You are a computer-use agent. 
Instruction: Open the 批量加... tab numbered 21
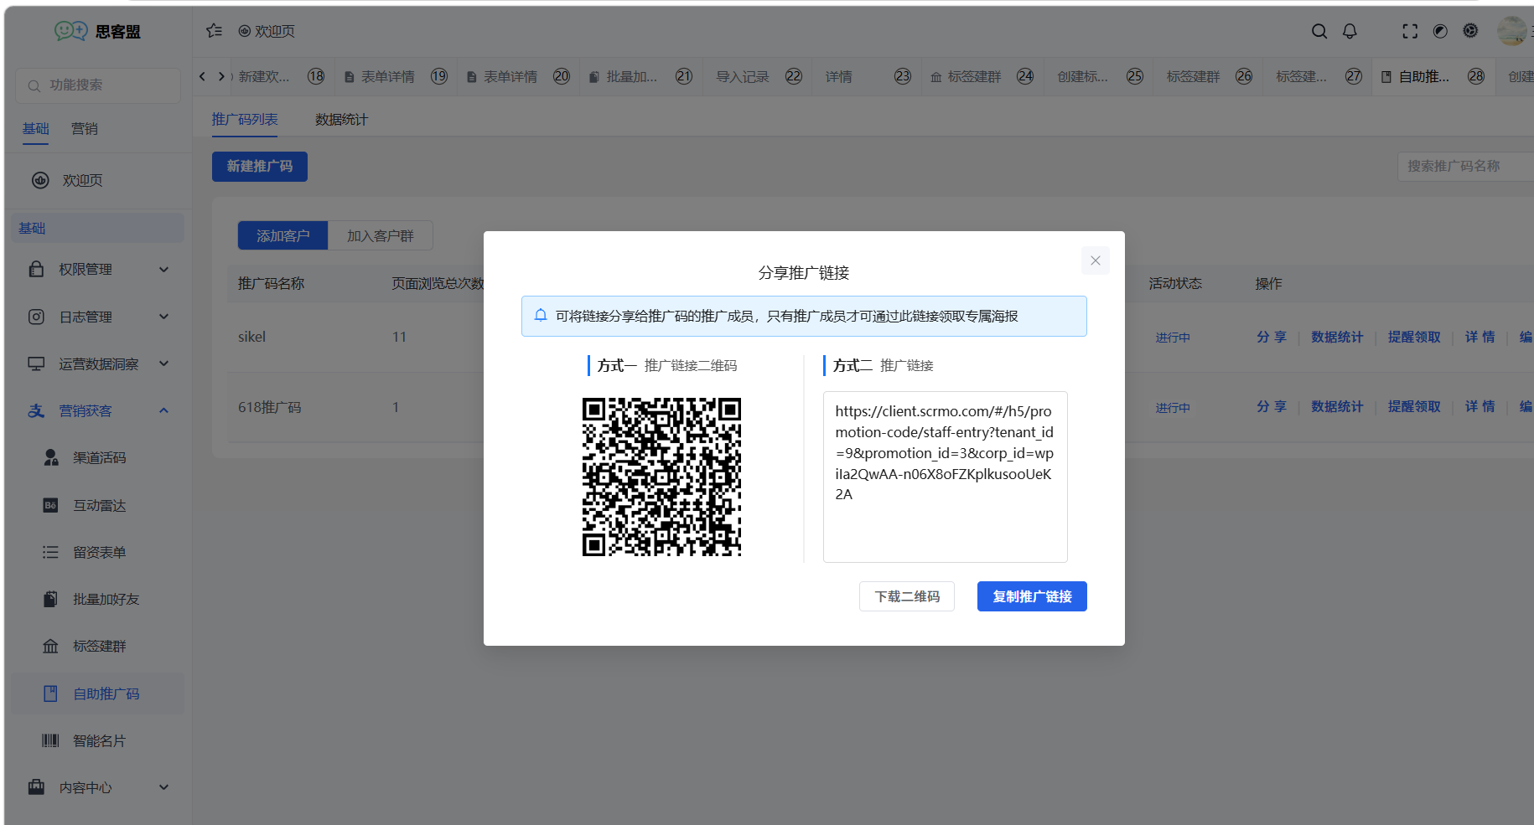pyautogui.click(x=640, y=76)
